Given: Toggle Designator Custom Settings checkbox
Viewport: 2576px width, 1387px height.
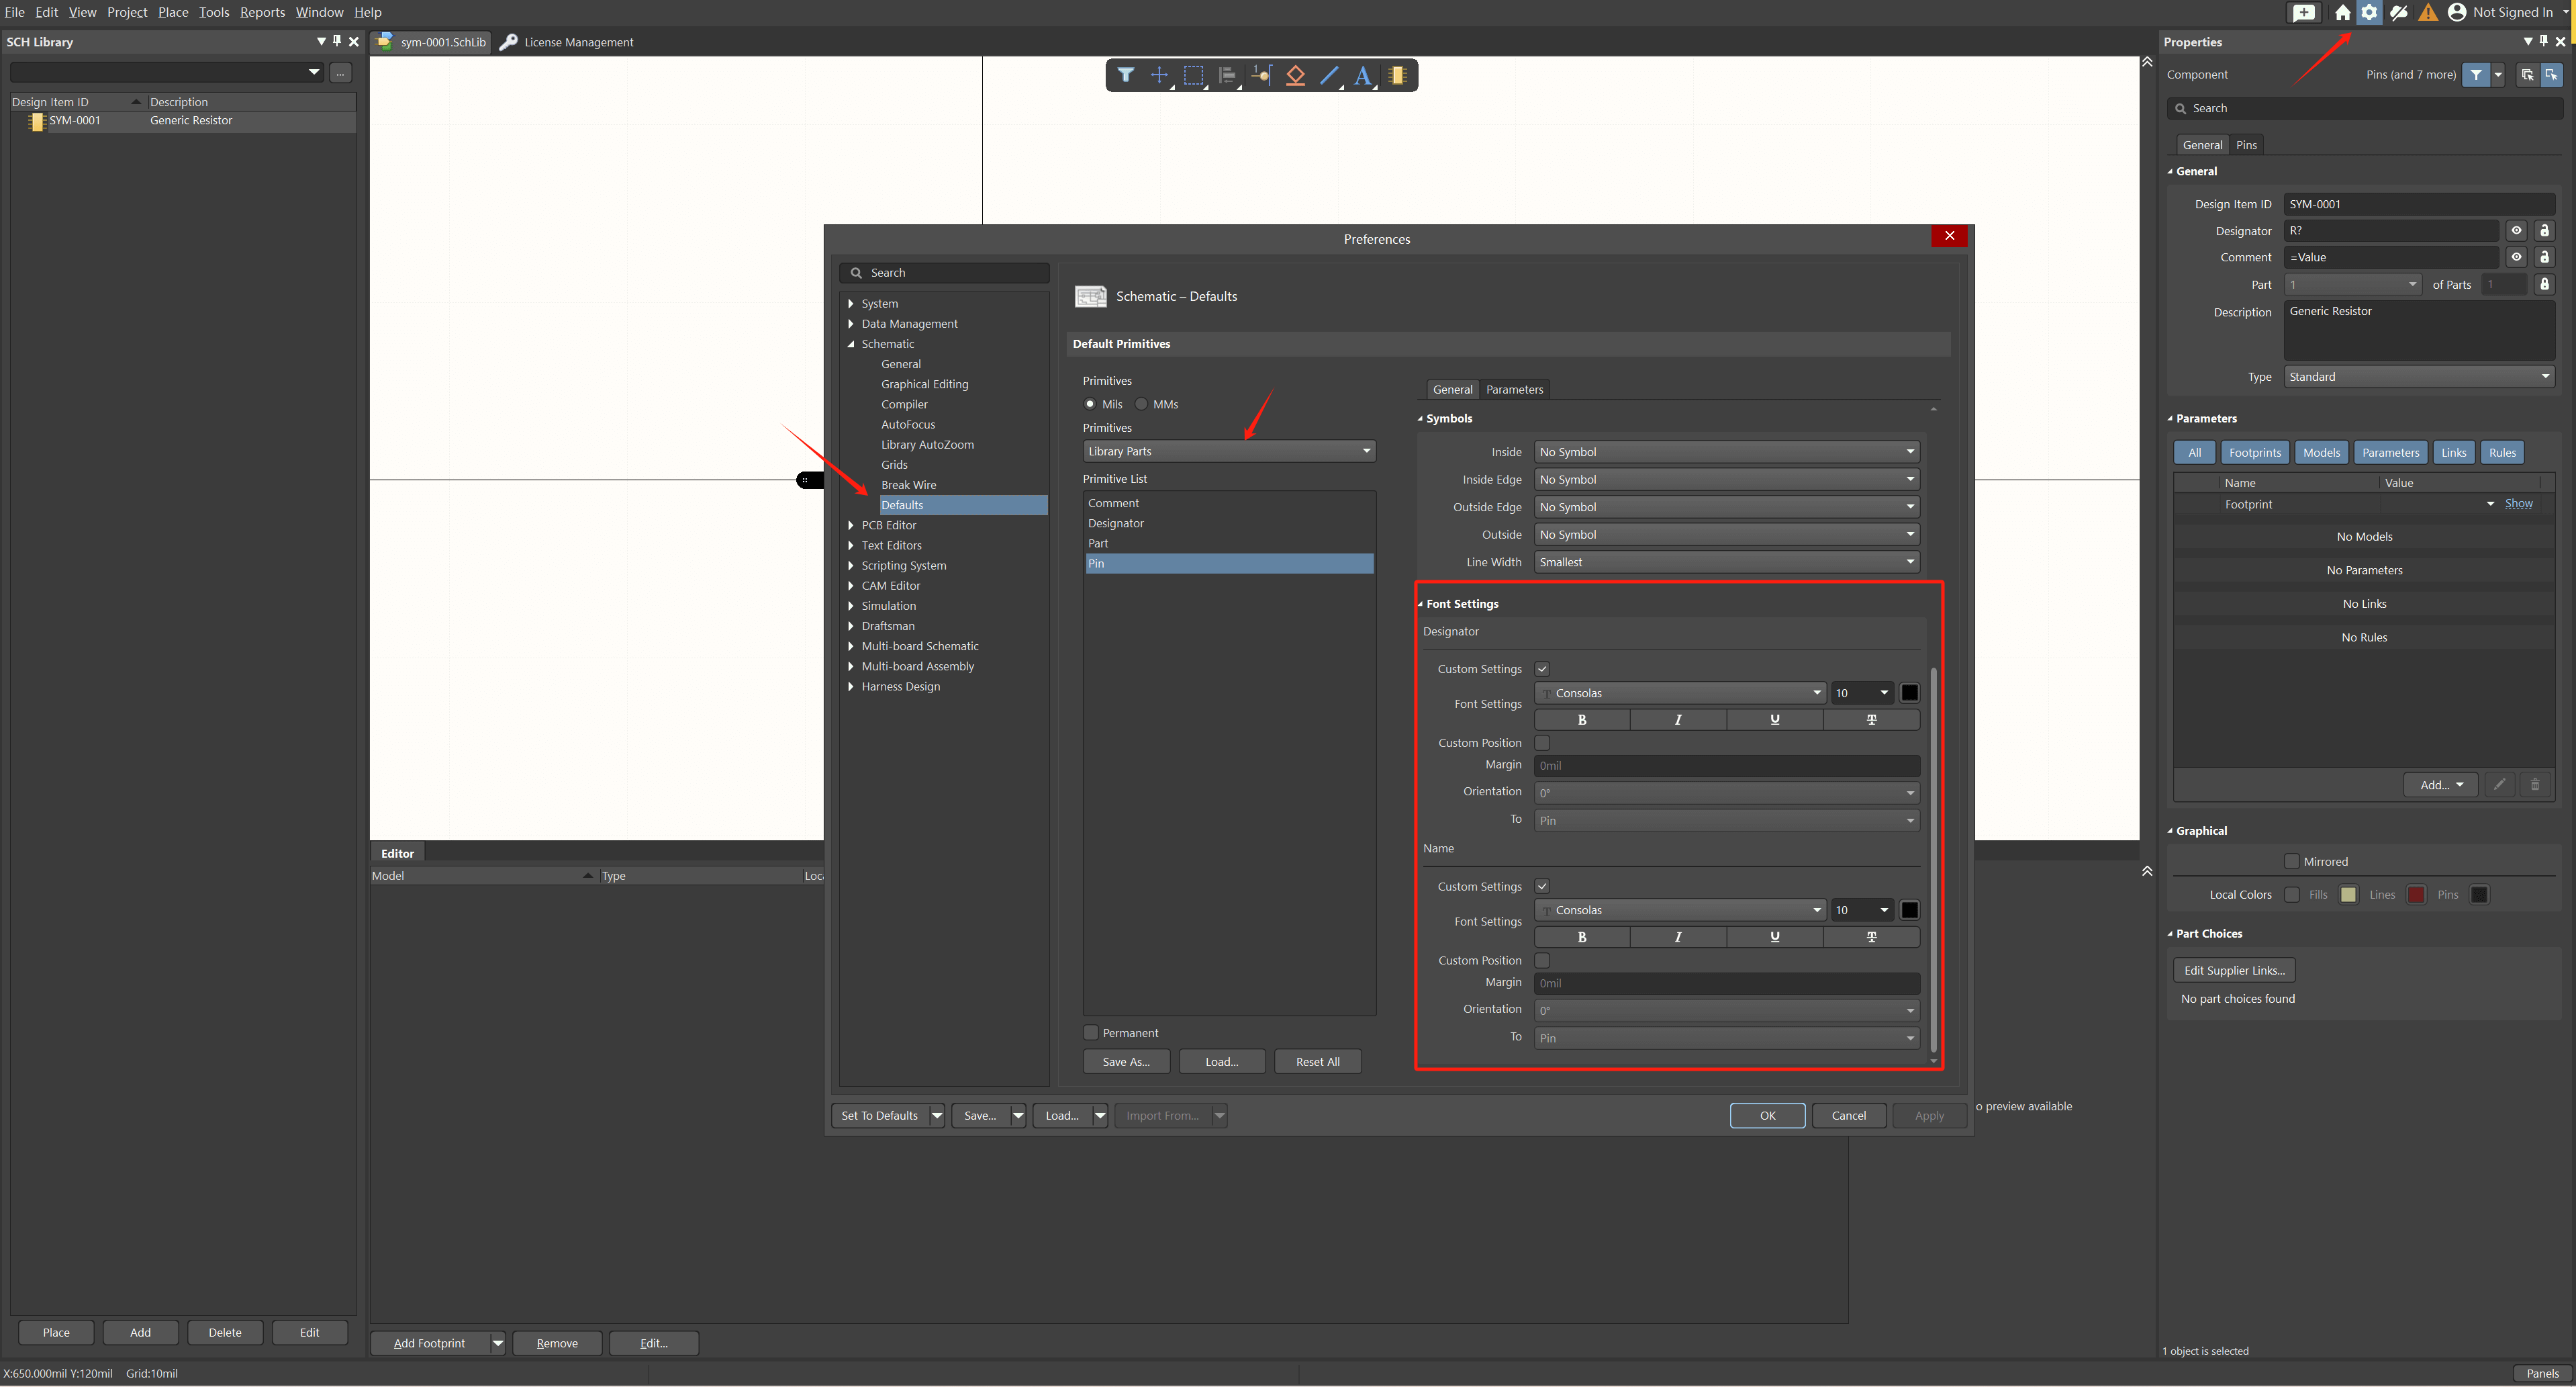Looking at the screenshot, I should point(1542,670).
